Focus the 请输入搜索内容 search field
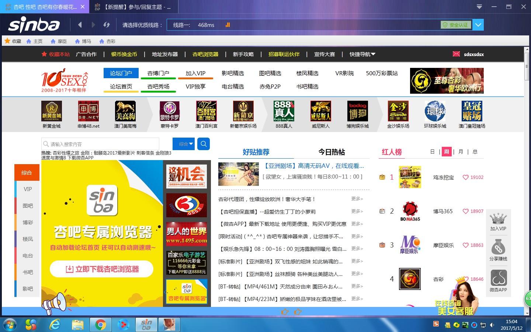The width and height of the screenshot is (531, 332). [100, 144]
